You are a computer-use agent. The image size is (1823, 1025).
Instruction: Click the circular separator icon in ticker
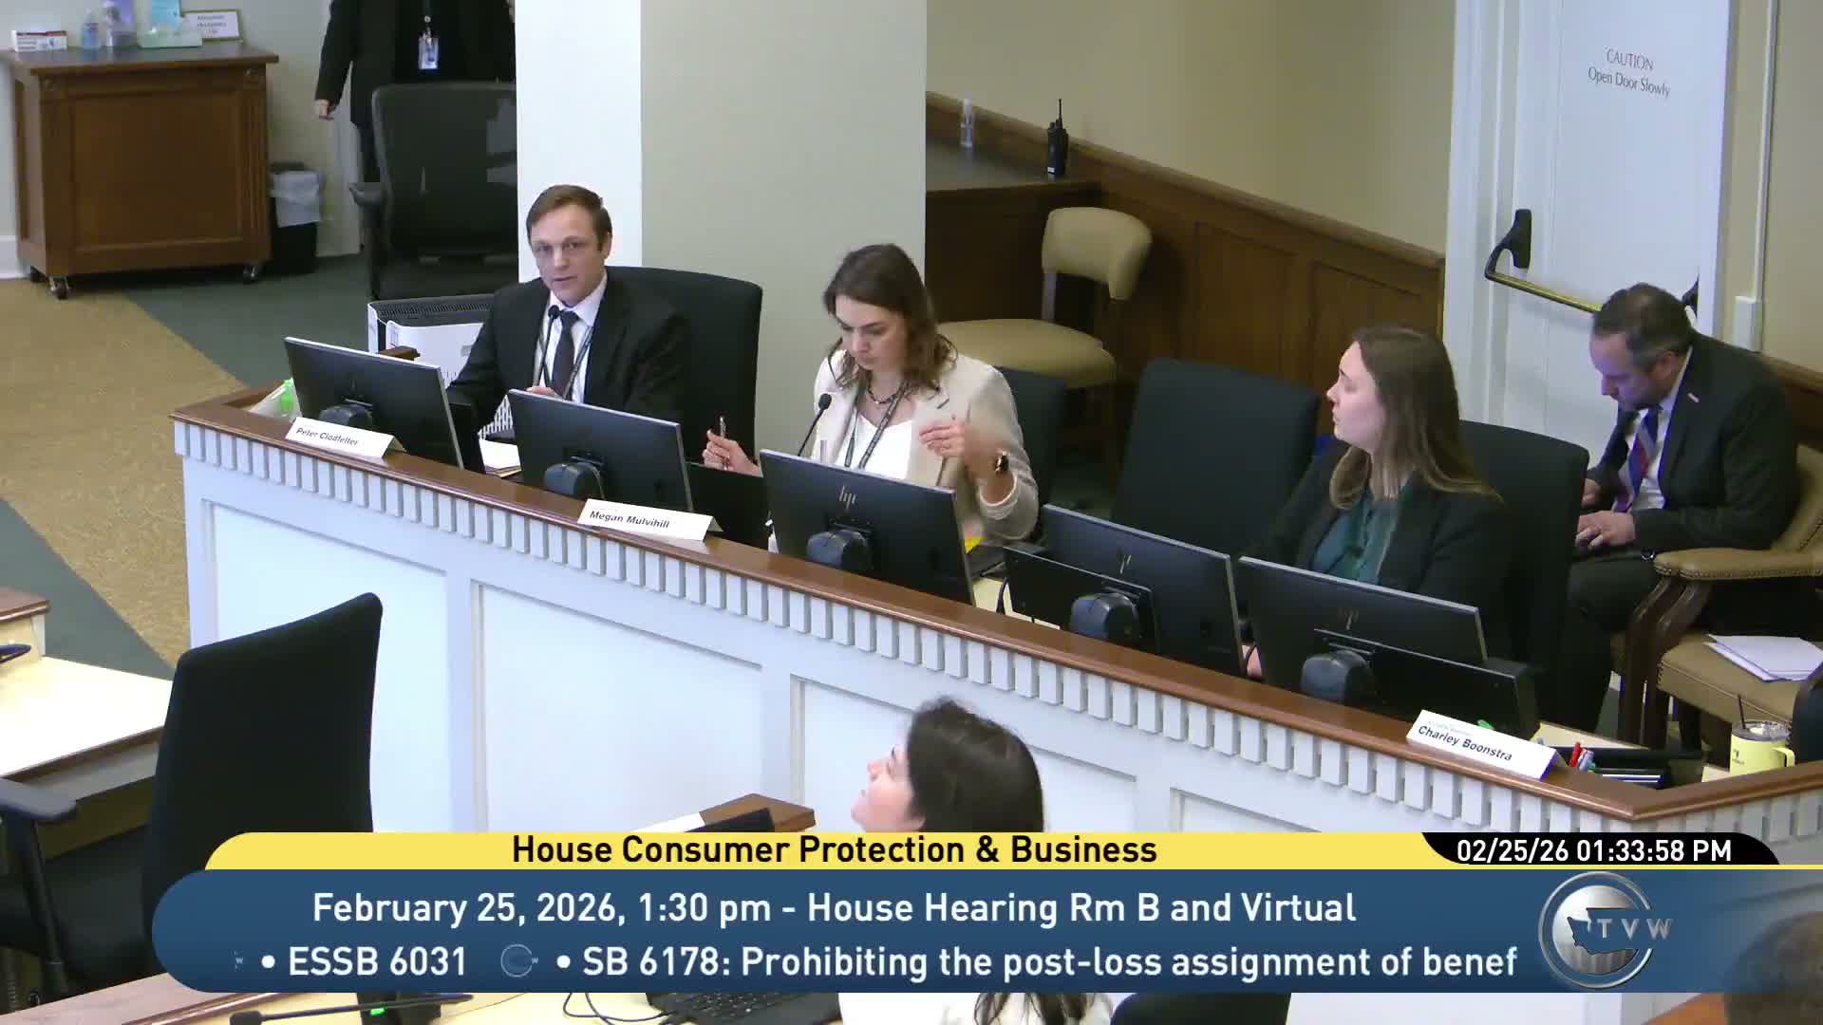coord(517,961)
